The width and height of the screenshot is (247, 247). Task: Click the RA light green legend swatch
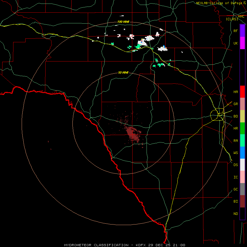(242, 141)
